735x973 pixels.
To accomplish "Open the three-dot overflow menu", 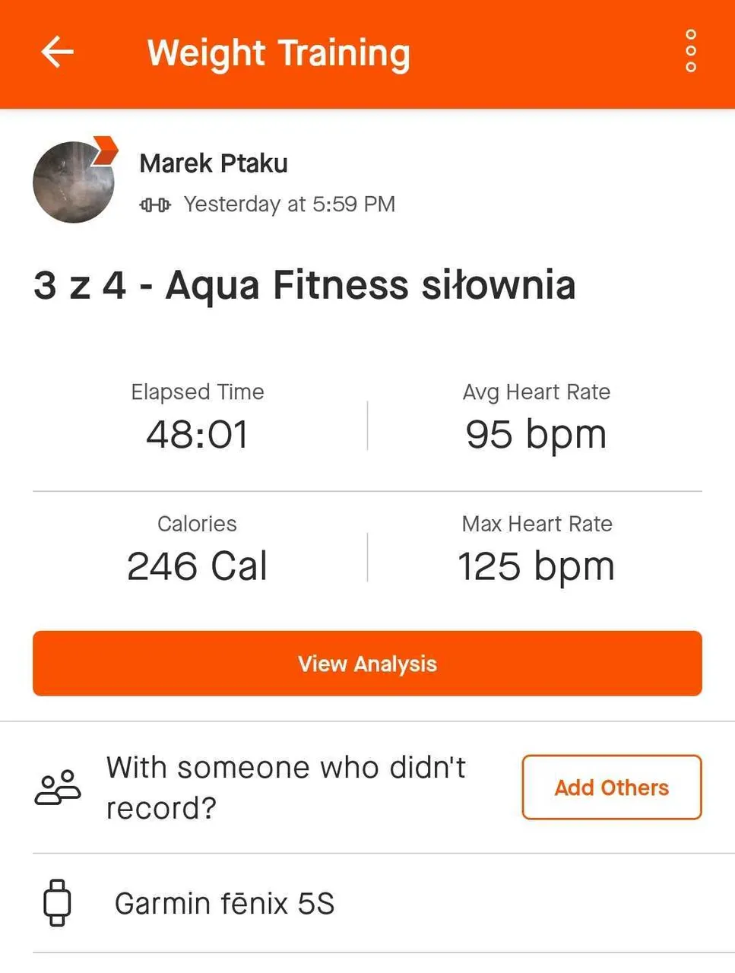I will point(690,51).
